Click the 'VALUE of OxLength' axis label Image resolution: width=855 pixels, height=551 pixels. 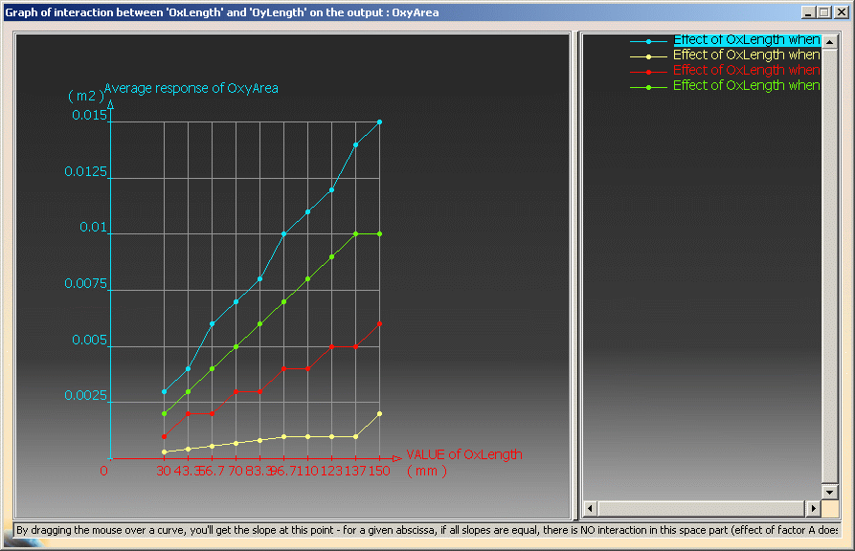click(x=464, y=454)
